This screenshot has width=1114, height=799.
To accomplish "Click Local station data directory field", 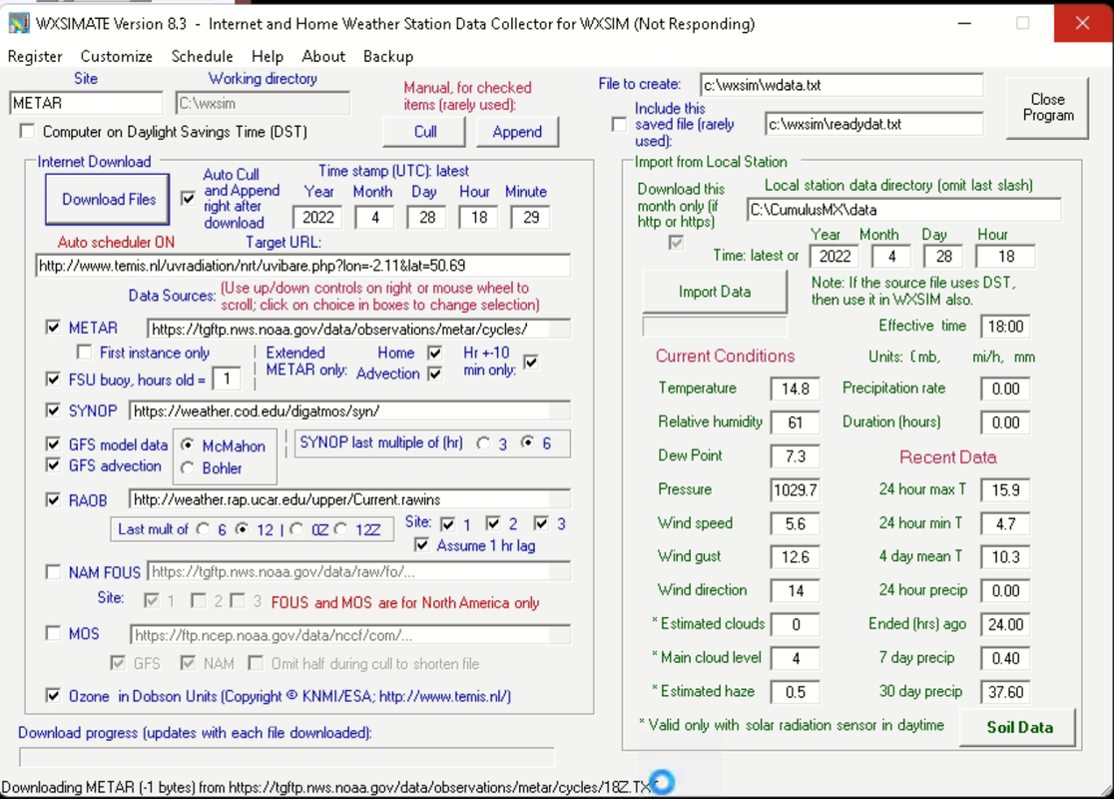I will pyautogui.click(x=903, y=210).
